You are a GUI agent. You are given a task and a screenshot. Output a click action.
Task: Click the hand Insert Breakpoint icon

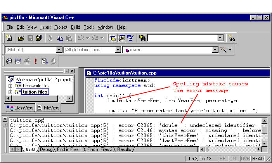pyautogui.click(x=54, y=61)
